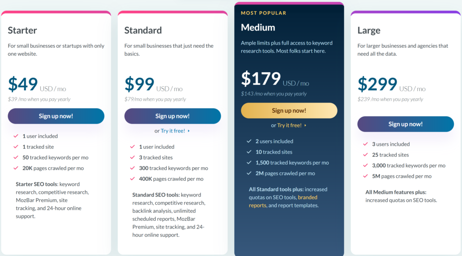462x256 pixels.
Task: Click checkmark beside 25 tracked sites
Action: coord(365,155)
